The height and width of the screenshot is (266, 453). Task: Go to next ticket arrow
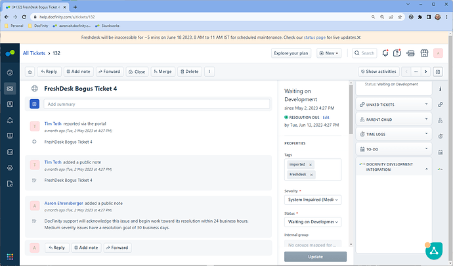click(425, 72)
